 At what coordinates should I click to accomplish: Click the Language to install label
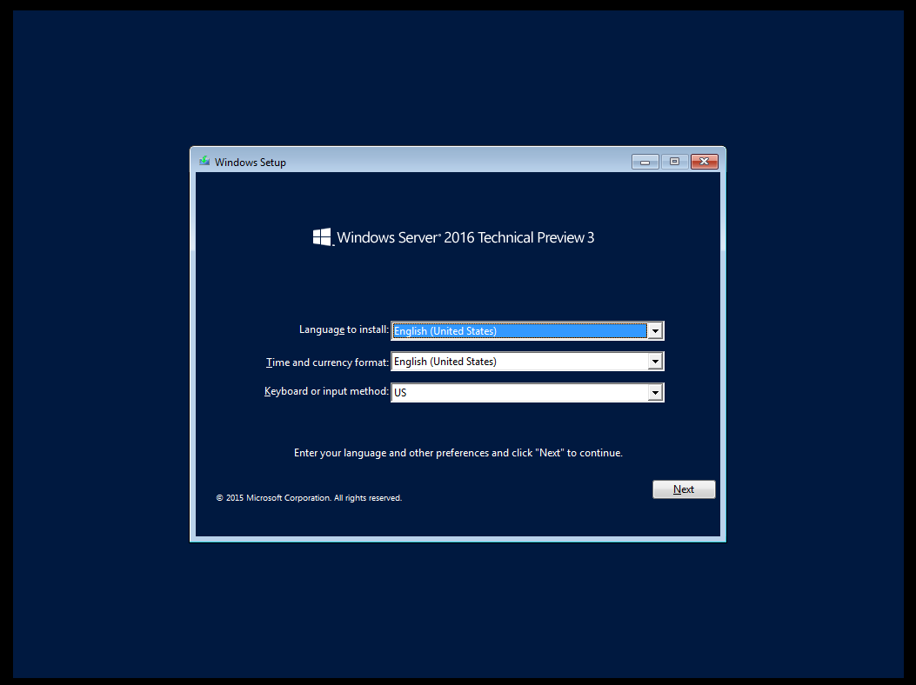[343, 329]
